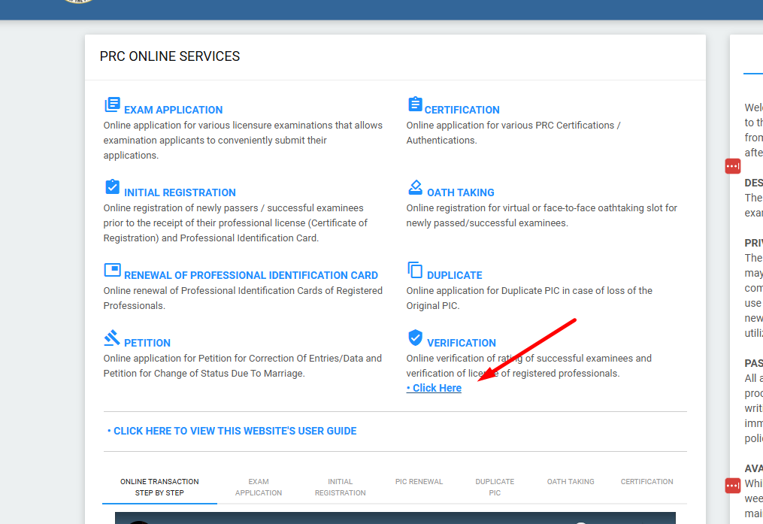Switch to the Initial Registration tab
The width and height of the screenshot is (763, 524).
click(x=340, y=487)
